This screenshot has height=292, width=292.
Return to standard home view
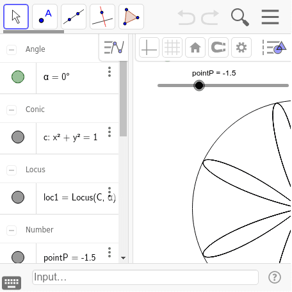195,47
